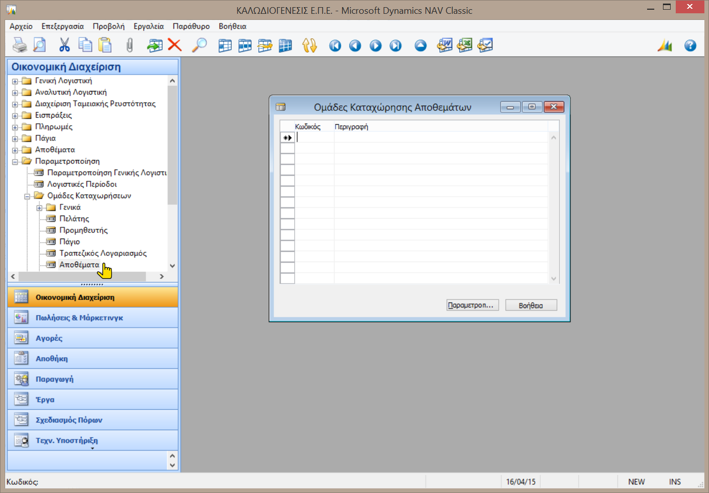Select Οικονομική Διαχείριση module button
This screenshot has width=709, height=493.
point(93,297)
